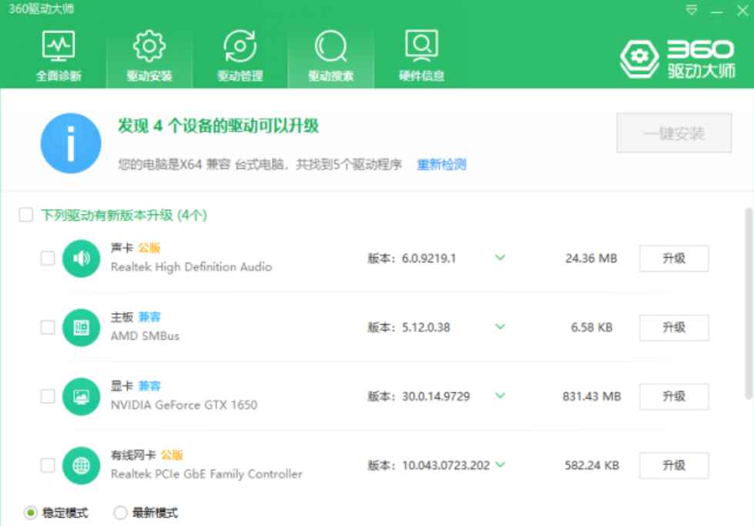Click the GeForce GTX 1650 display icon
Image resolution: width=754 pixels, height=526 pixels.
[x=80, y=396]
